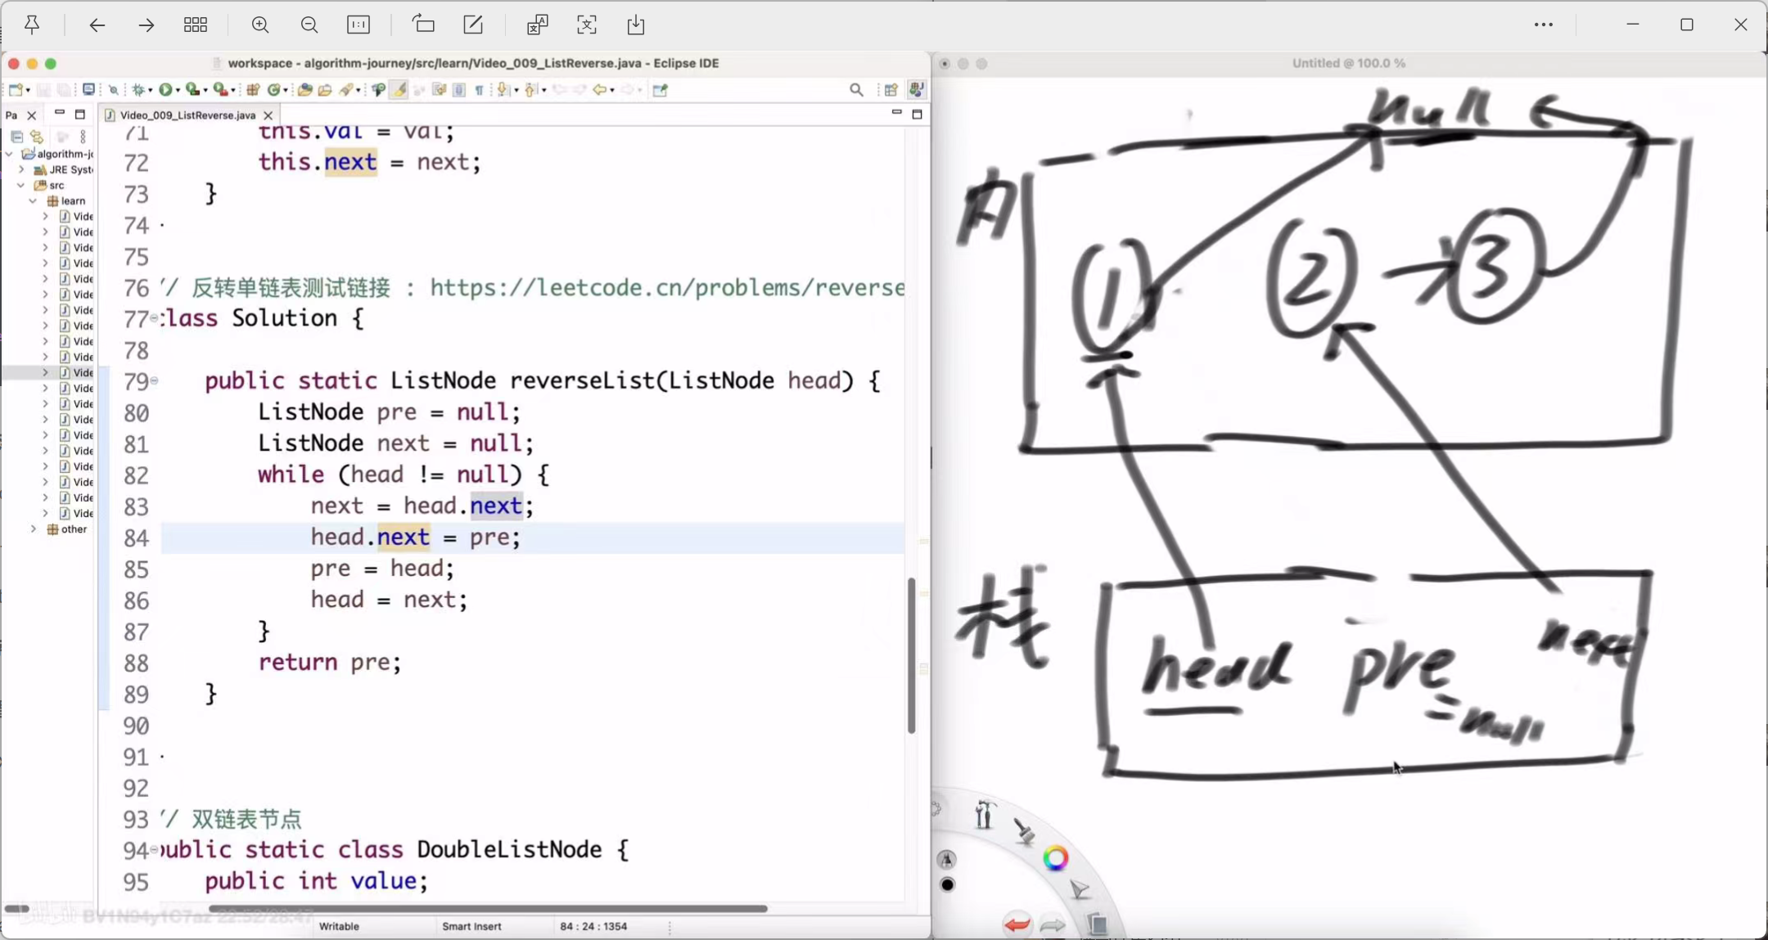Click the scan frame icon in viewer toolbar

pyautogui.click(x=587, y=25)
